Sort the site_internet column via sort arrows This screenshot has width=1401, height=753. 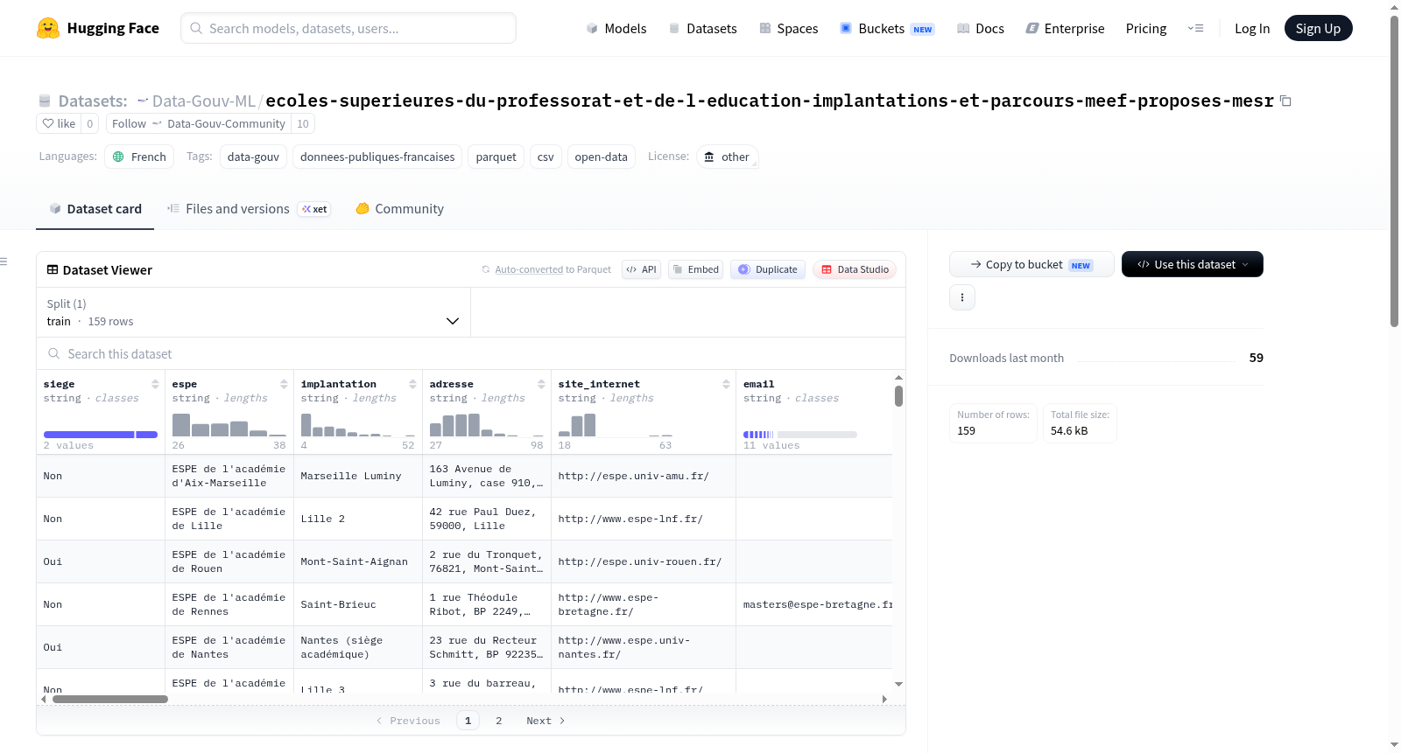pos(726,384)
